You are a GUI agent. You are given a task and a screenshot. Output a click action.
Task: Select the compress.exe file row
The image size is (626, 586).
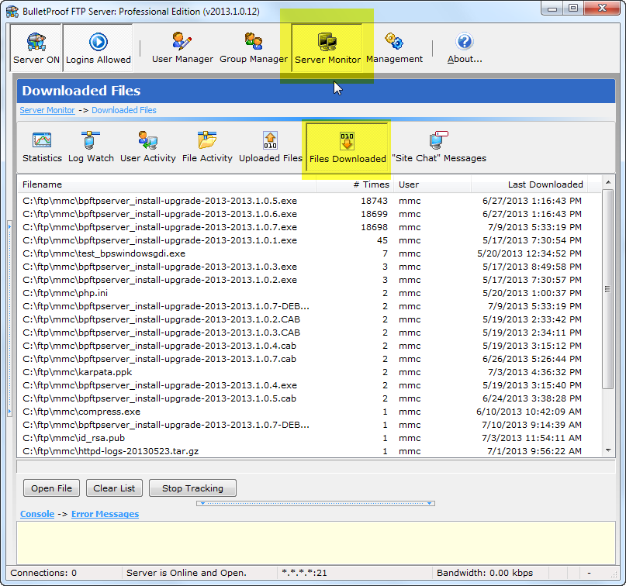[310, 412]
